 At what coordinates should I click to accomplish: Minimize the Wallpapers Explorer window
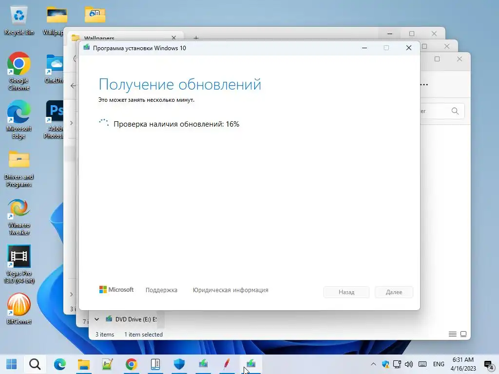(390, 34)
